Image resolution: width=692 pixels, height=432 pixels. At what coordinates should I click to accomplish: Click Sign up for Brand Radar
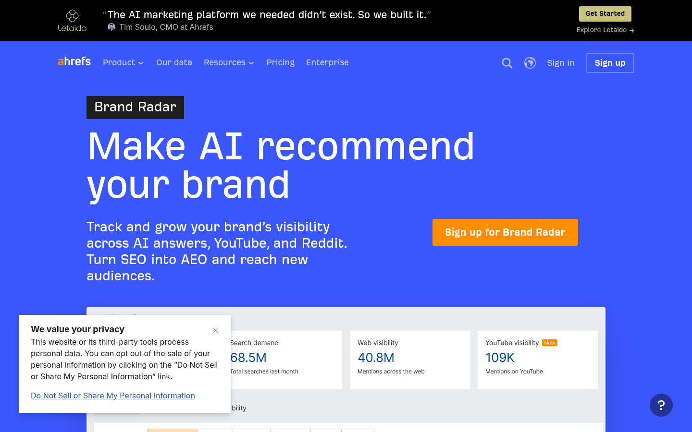click(505, 232)
